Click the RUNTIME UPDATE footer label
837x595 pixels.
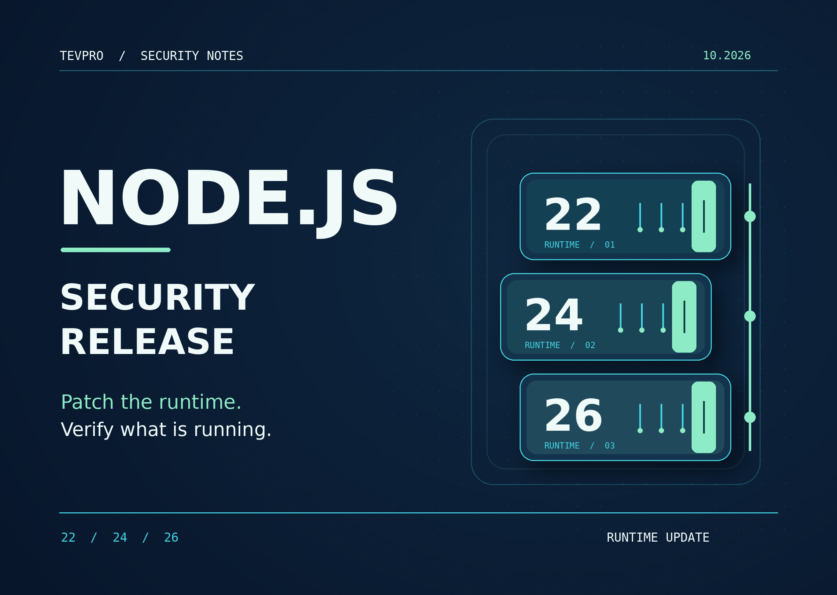coord(658,537)
